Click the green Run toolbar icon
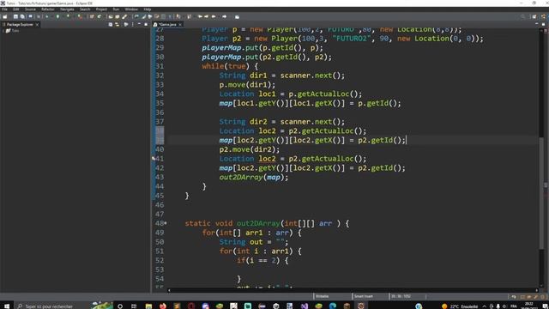The height and width of the screenshot is (309, 549). [57, 16]
